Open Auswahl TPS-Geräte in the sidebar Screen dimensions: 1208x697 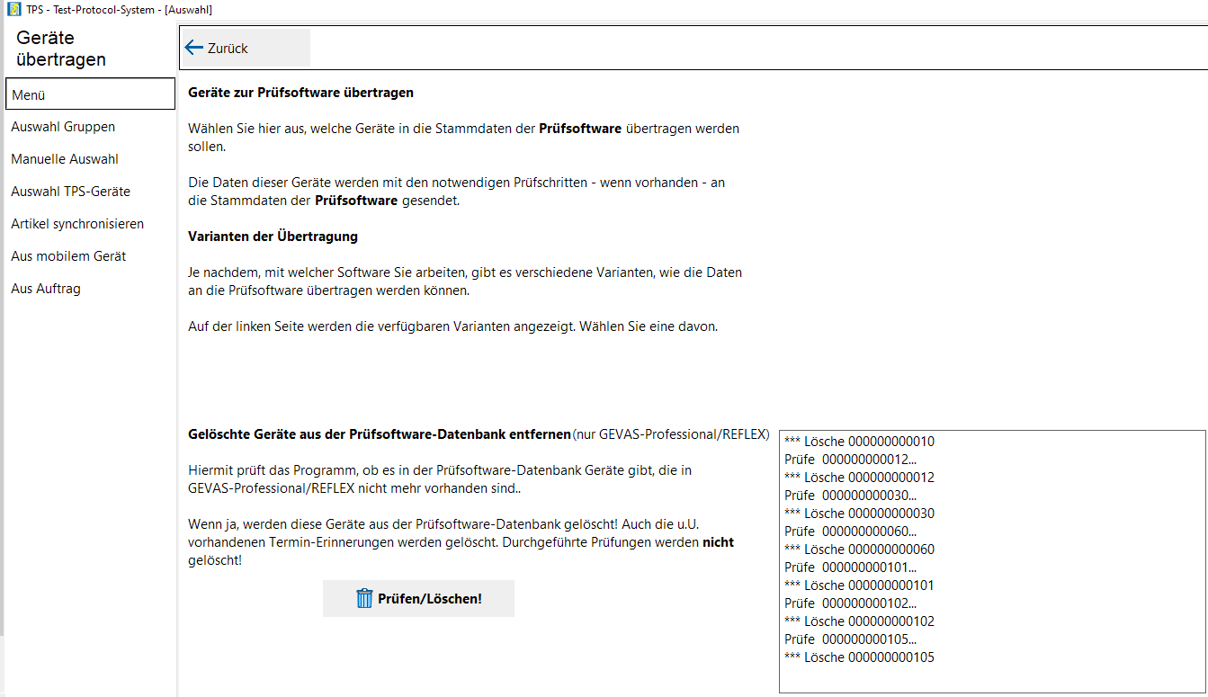pyautogui.click(x=70, y=192)
